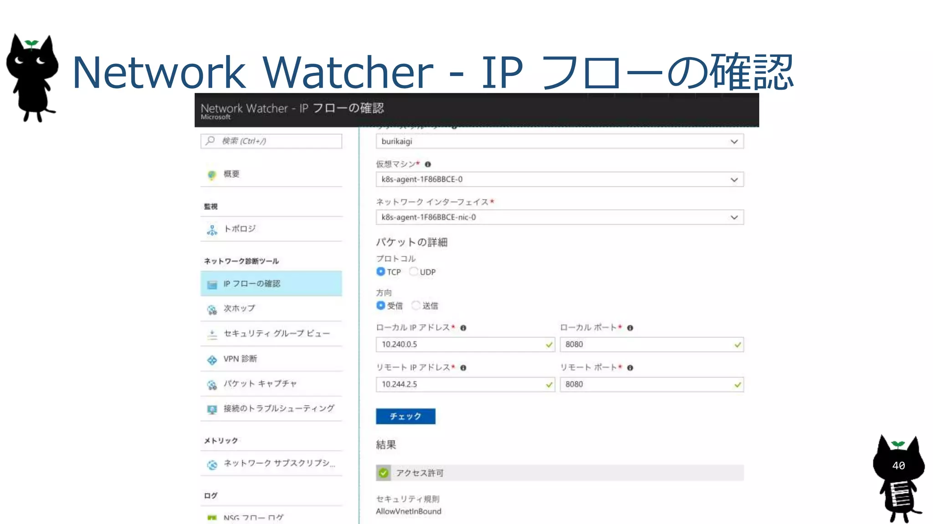This screenshot has width=933, height=524.
Task: Click the ネットワーク診断ツール section label
Action: click(241, 261)
